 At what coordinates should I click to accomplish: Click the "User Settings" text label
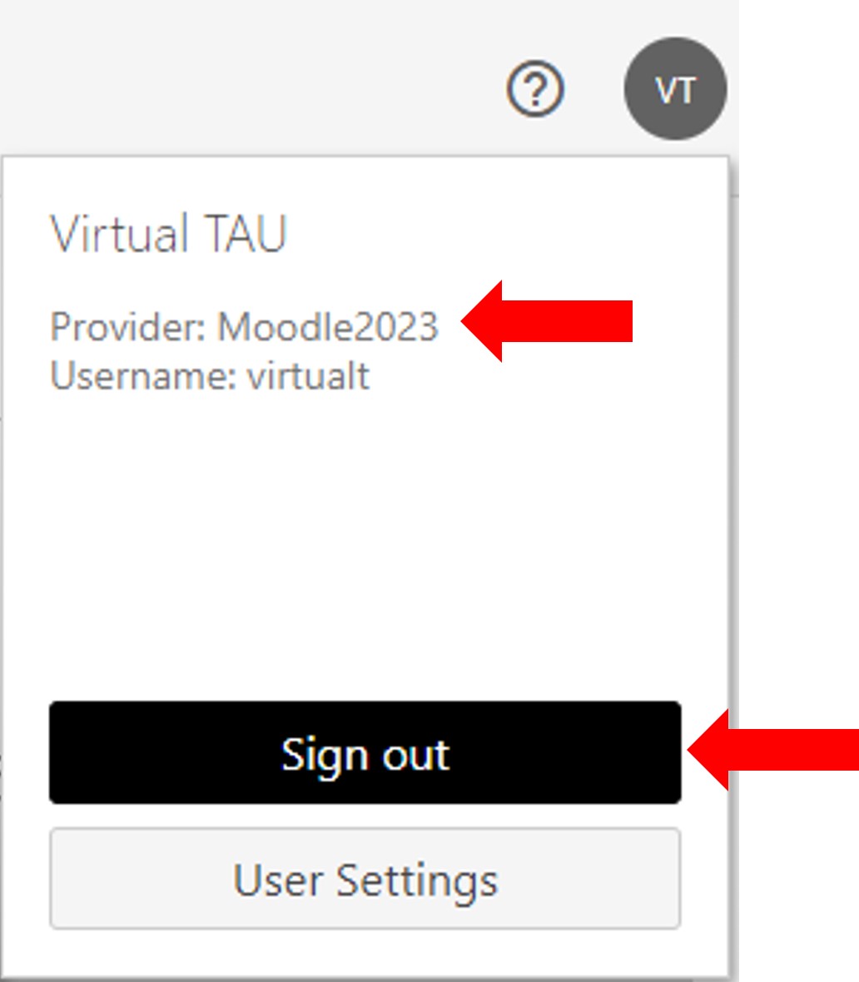[365, 880]
